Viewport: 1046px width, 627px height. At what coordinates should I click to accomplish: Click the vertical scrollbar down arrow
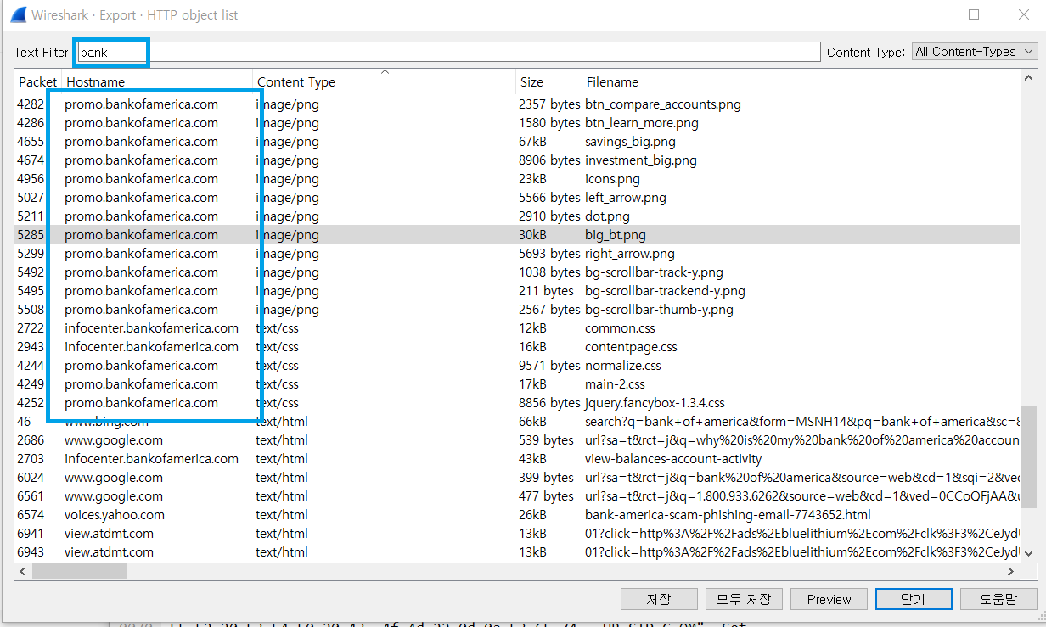point(1028,552)
